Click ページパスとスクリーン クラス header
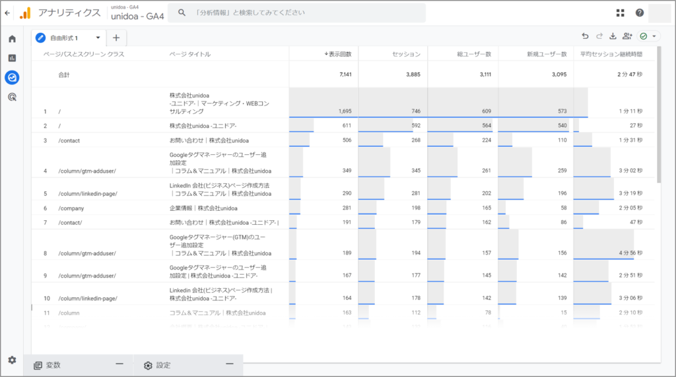Image resolution: width=676 pixels, height=377 pixels. point(84,54)
